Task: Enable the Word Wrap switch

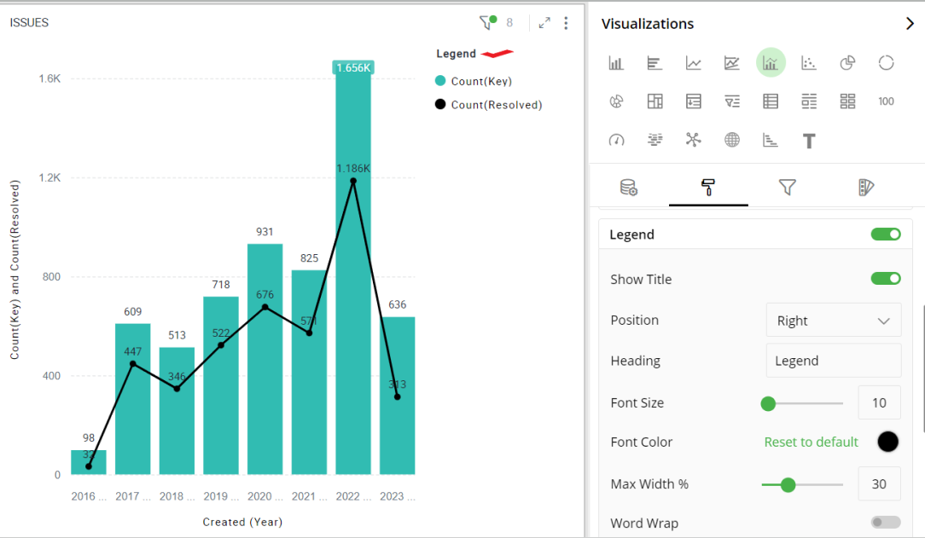Action: click(886, 522)
